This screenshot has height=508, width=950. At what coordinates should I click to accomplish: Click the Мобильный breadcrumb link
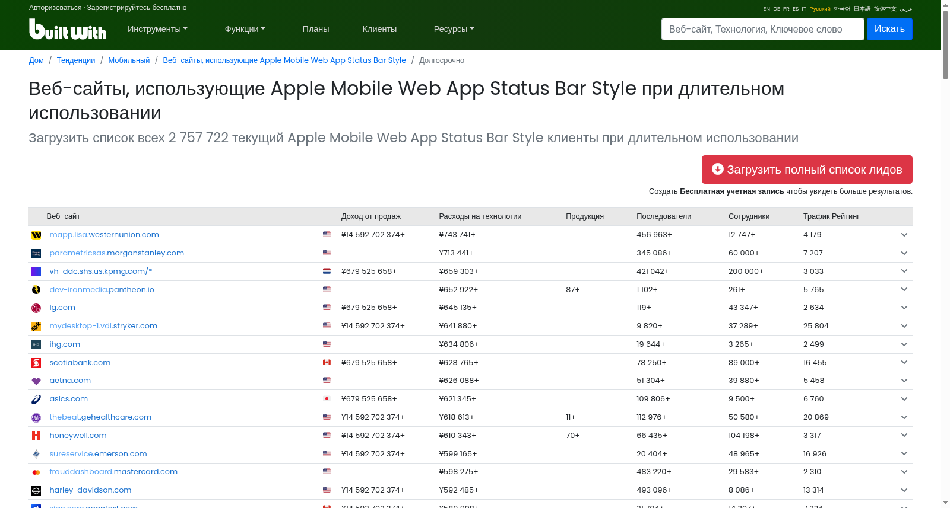tap(129, 60)
